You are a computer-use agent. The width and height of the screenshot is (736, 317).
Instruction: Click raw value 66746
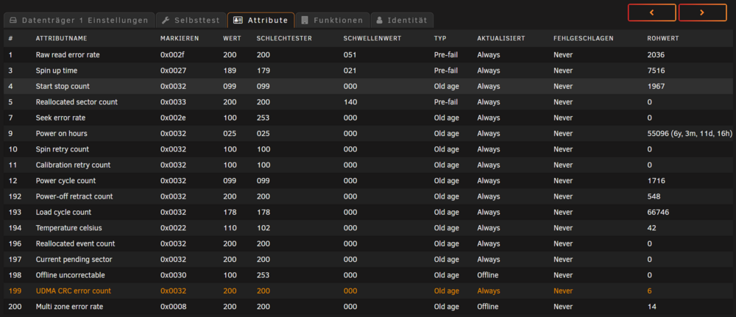pos(658,212)
